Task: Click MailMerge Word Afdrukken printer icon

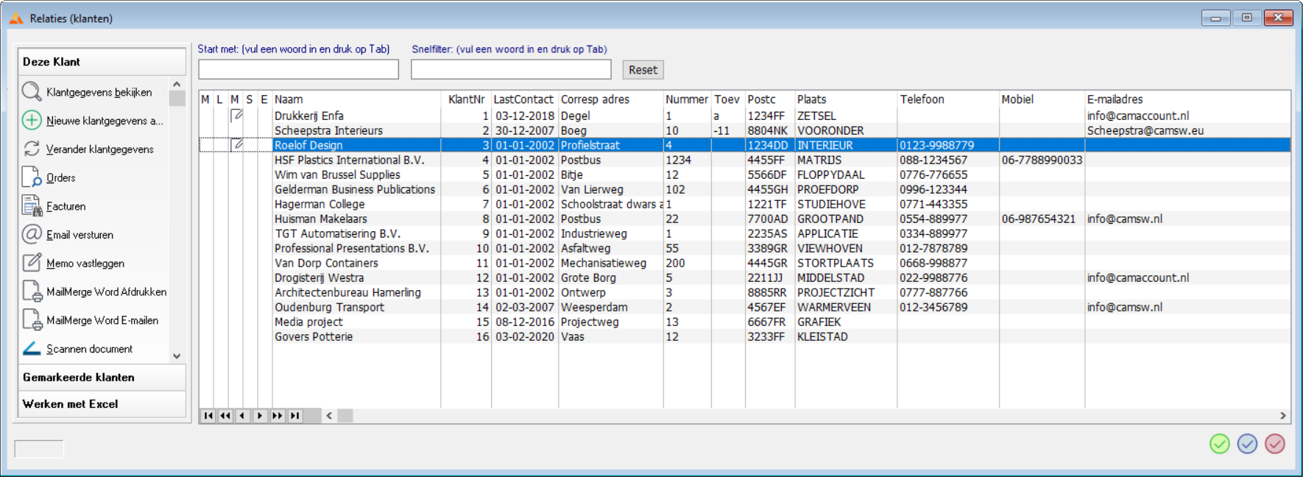Action: 32,291
